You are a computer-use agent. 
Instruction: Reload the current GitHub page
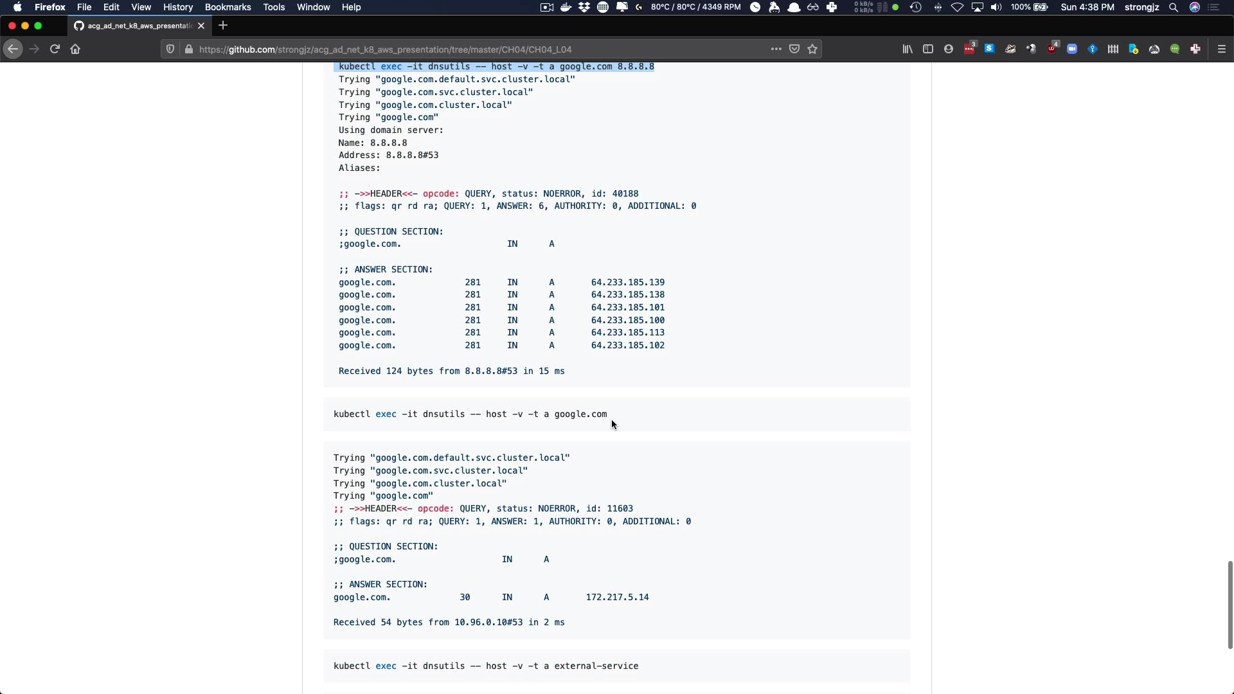[x=55, y=49]
